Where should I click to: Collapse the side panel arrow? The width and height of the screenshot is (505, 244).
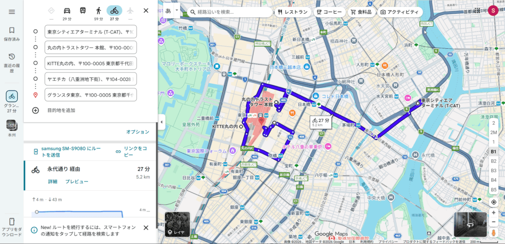161,122
